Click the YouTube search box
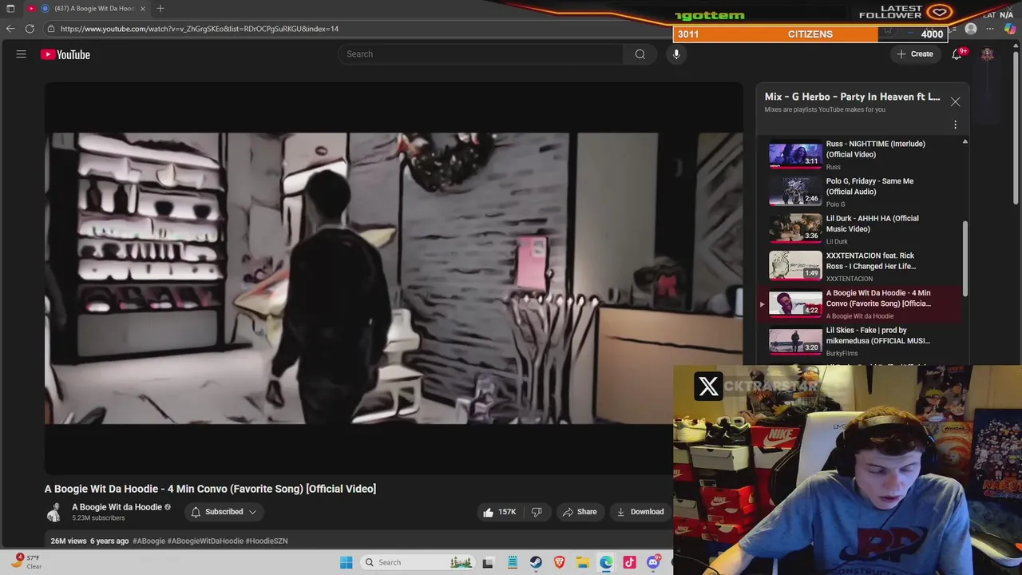The width and height of the screenshot is (1022, 575). pos(480,54)
